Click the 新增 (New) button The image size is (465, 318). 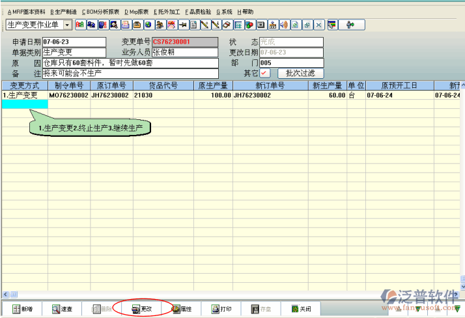22,309
